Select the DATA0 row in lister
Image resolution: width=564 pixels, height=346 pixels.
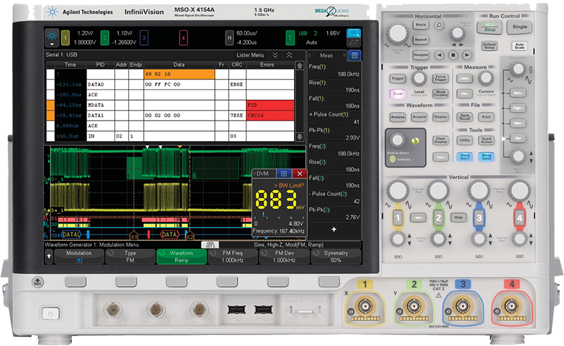170,84
